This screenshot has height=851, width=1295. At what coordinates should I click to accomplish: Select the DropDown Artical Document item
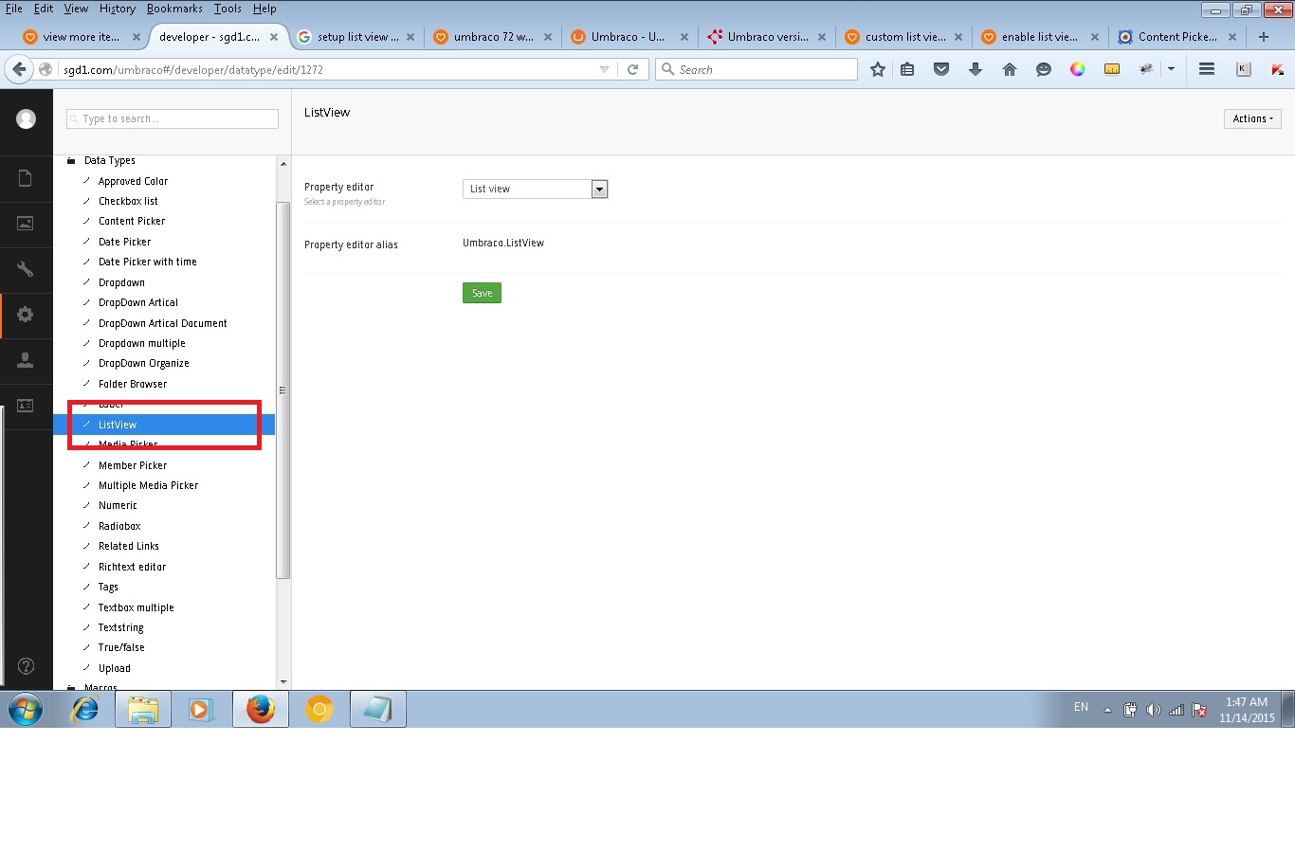163,323
